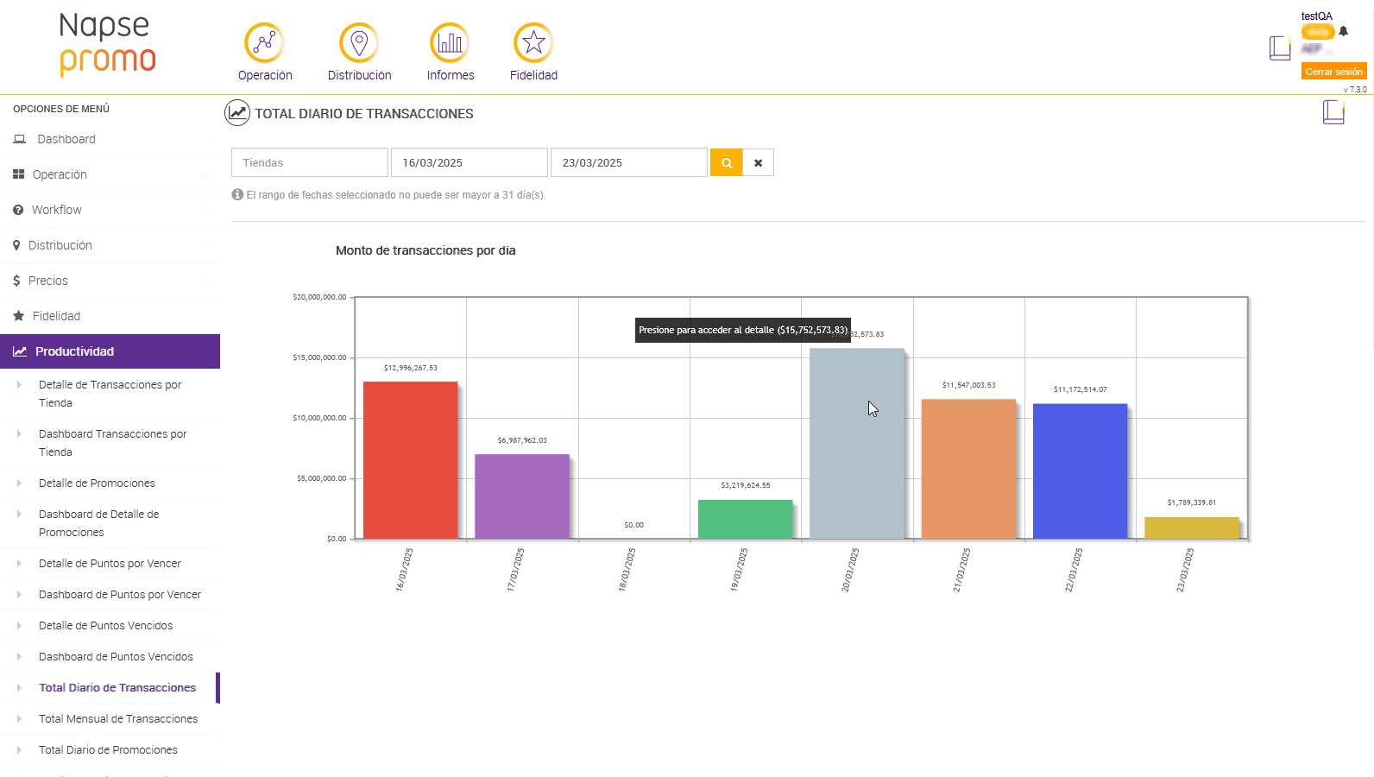1374x777 pixels.
Task: Log out with Cerrar sesión button
Action: [x=1333, y=72]
